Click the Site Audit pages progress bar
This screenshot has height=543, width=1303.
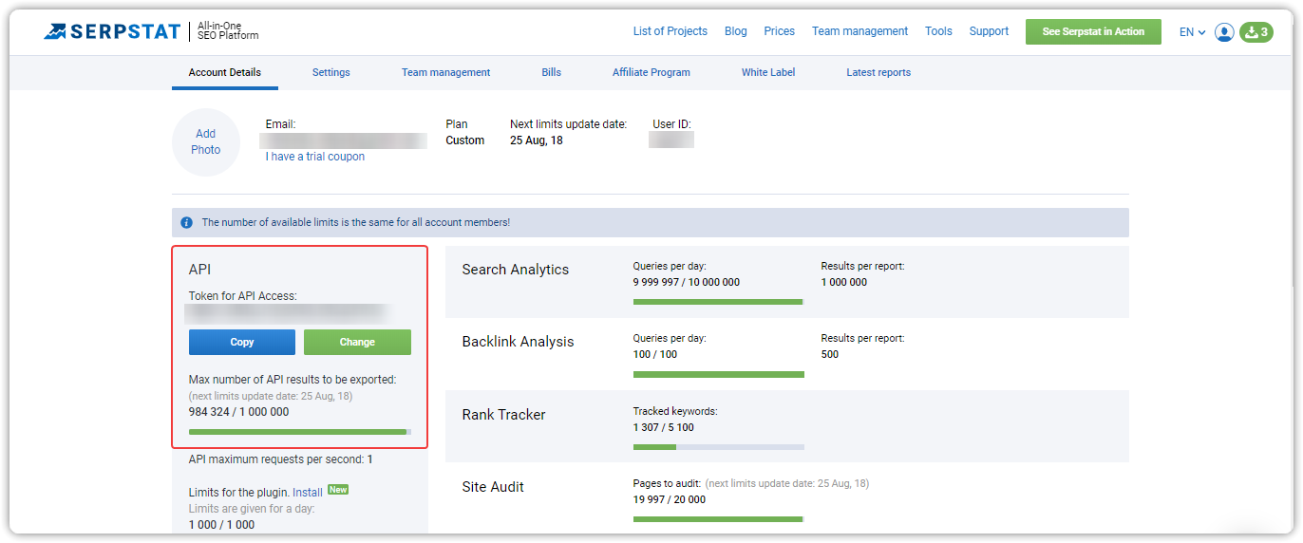(719, 519)
